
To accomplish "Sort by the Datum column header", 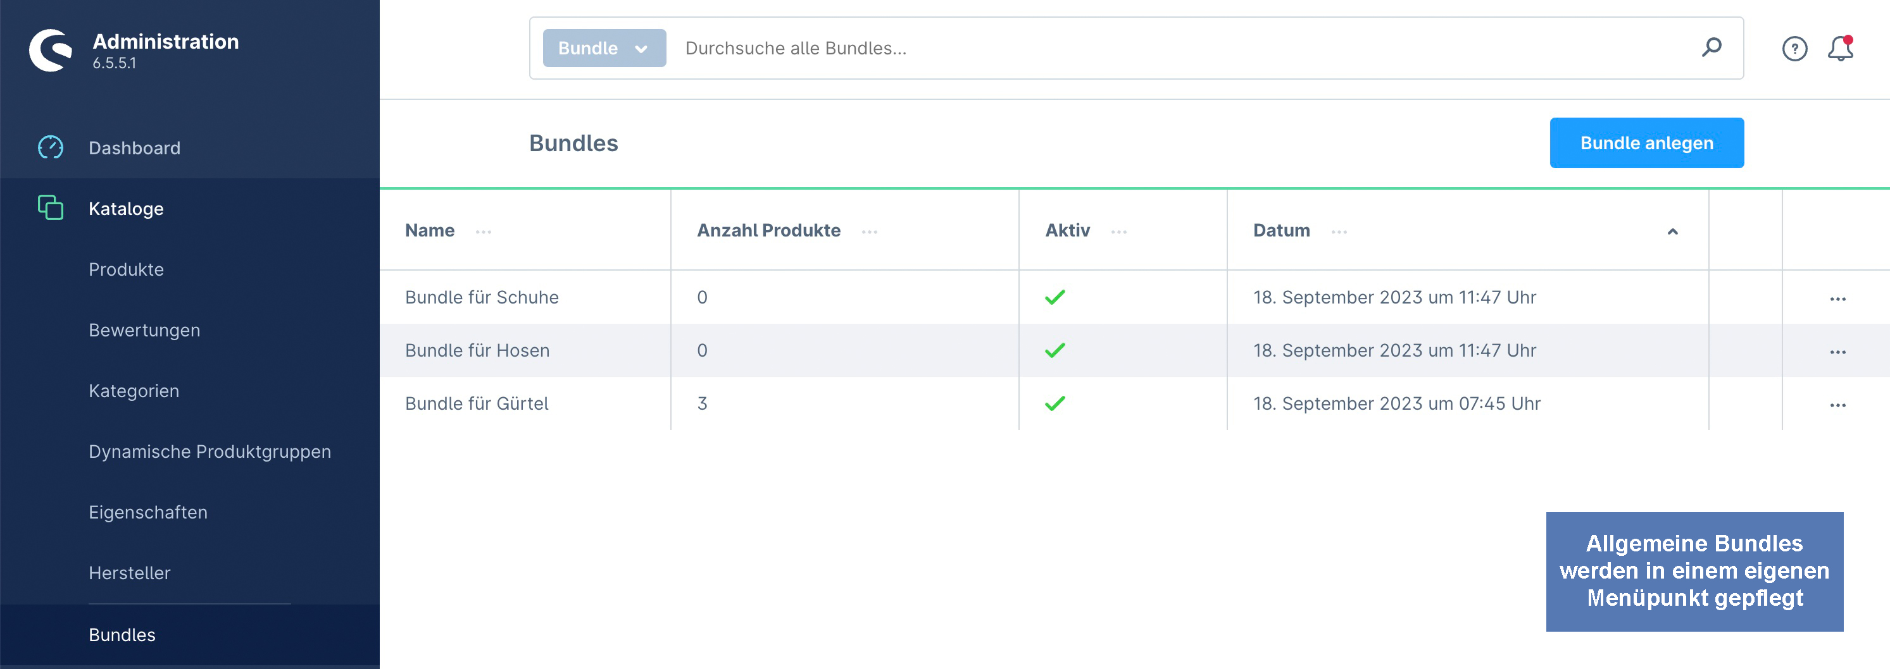I will click(x=1281, y=230).
